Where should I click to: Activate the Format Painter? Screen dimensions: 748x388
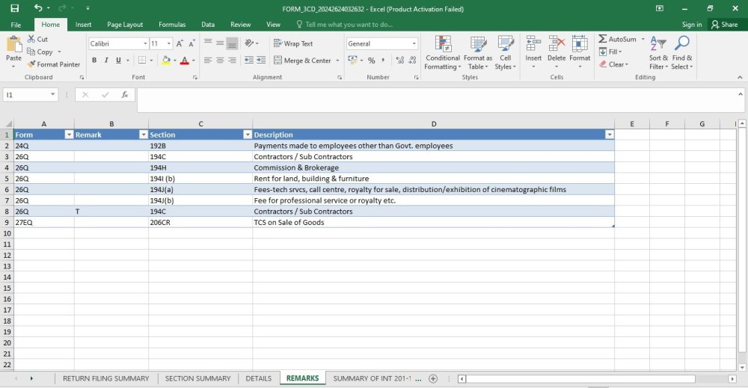tap(53, 64)
